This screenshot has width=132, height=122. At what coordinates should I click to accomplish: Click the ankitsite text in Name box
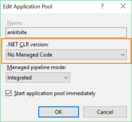(17, 33)
